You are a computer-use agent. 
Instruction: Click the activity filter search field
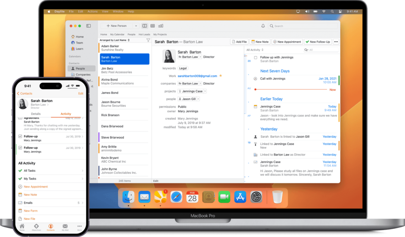click(321, 50)
